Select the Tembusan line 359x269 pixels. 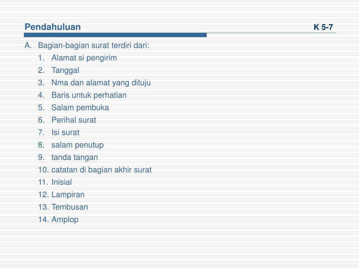70,207
